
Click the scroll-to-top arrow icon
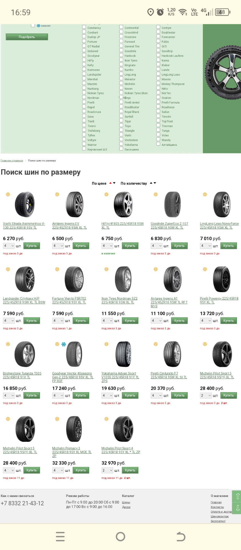(237, 496)
